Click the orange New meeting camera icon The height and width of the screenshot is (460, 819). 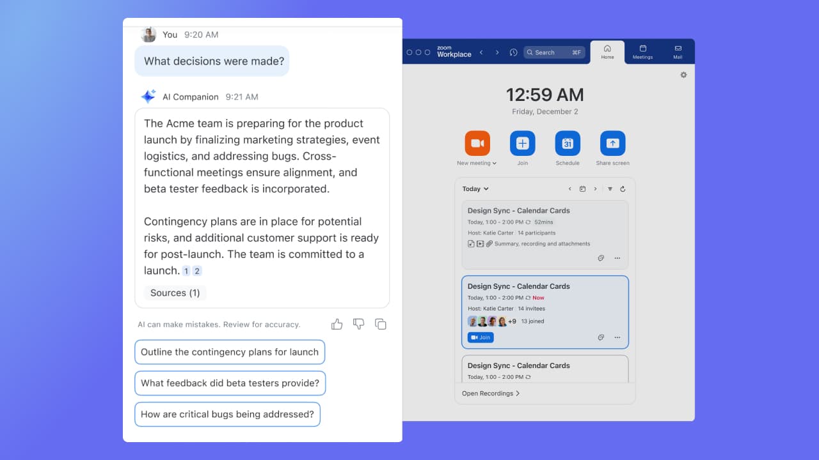(477, 143)
